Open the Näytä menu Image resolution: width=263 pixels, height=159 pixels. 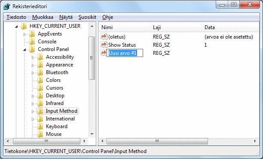pos(66,17)
